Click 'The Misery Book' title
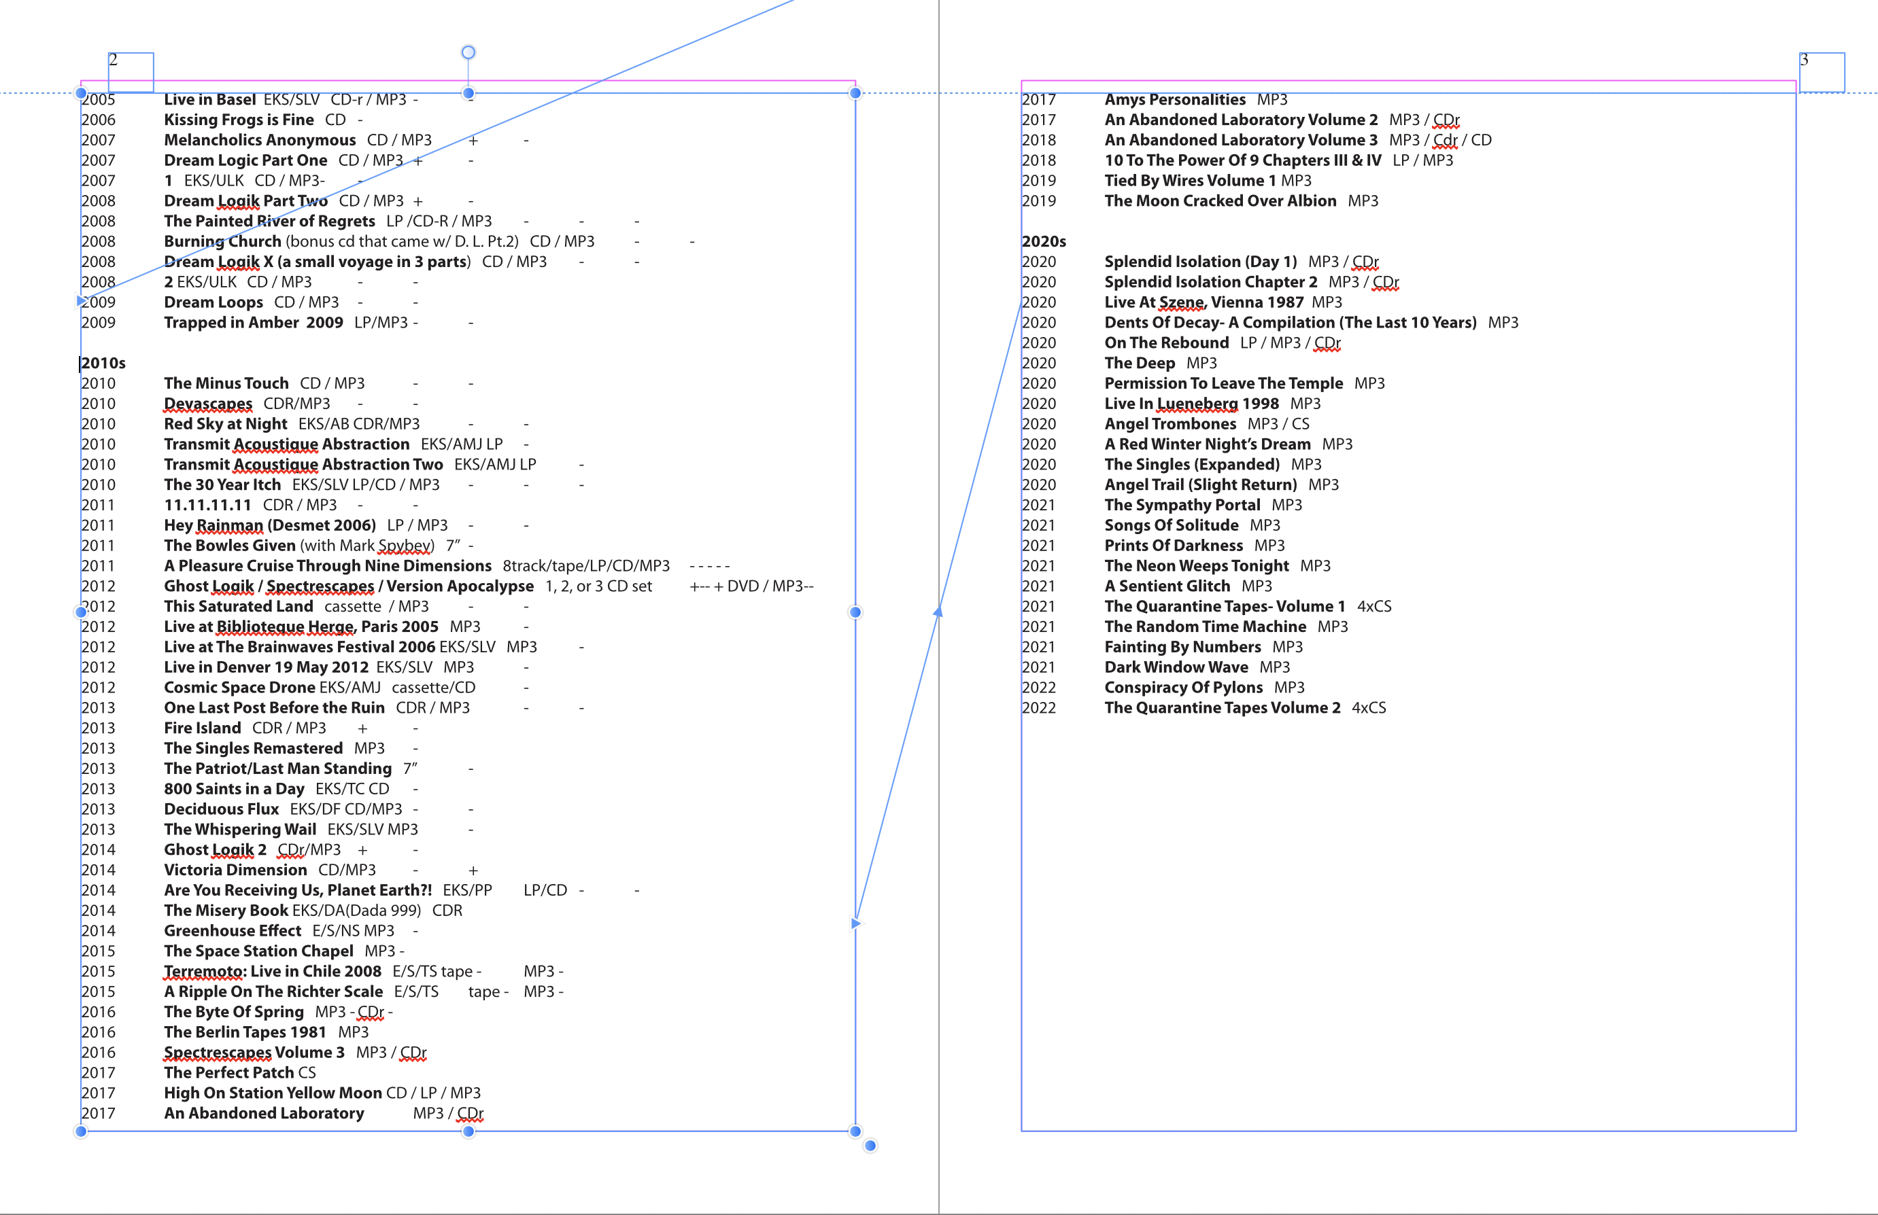Viewport: 1878px width, 1215px height. point(226,911)
